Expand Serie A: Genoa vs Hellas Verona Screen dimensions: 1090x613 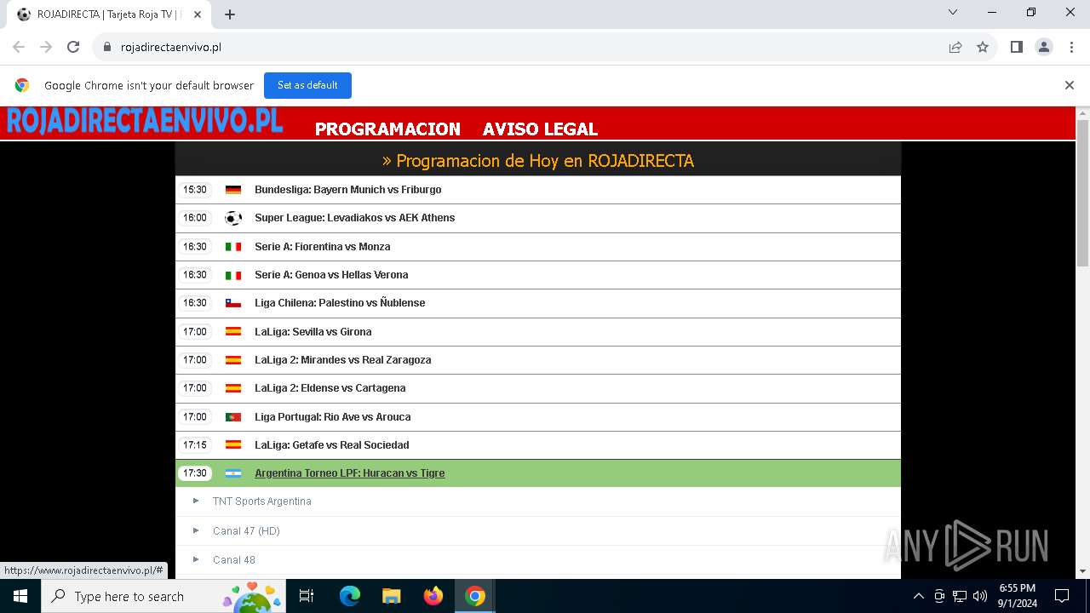point(331,275)
